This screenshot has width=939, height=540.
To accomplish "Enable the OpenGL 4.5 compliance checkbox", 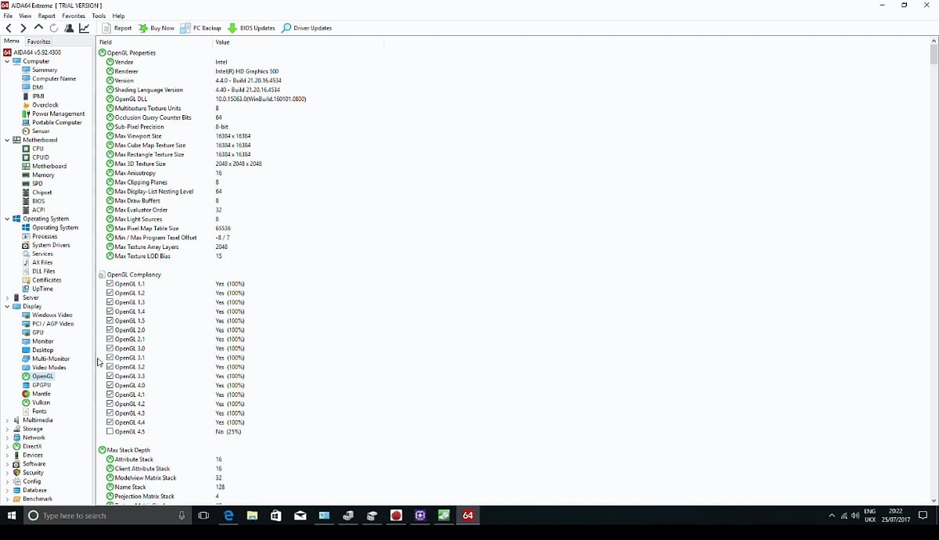I will [x=110, y=431].
